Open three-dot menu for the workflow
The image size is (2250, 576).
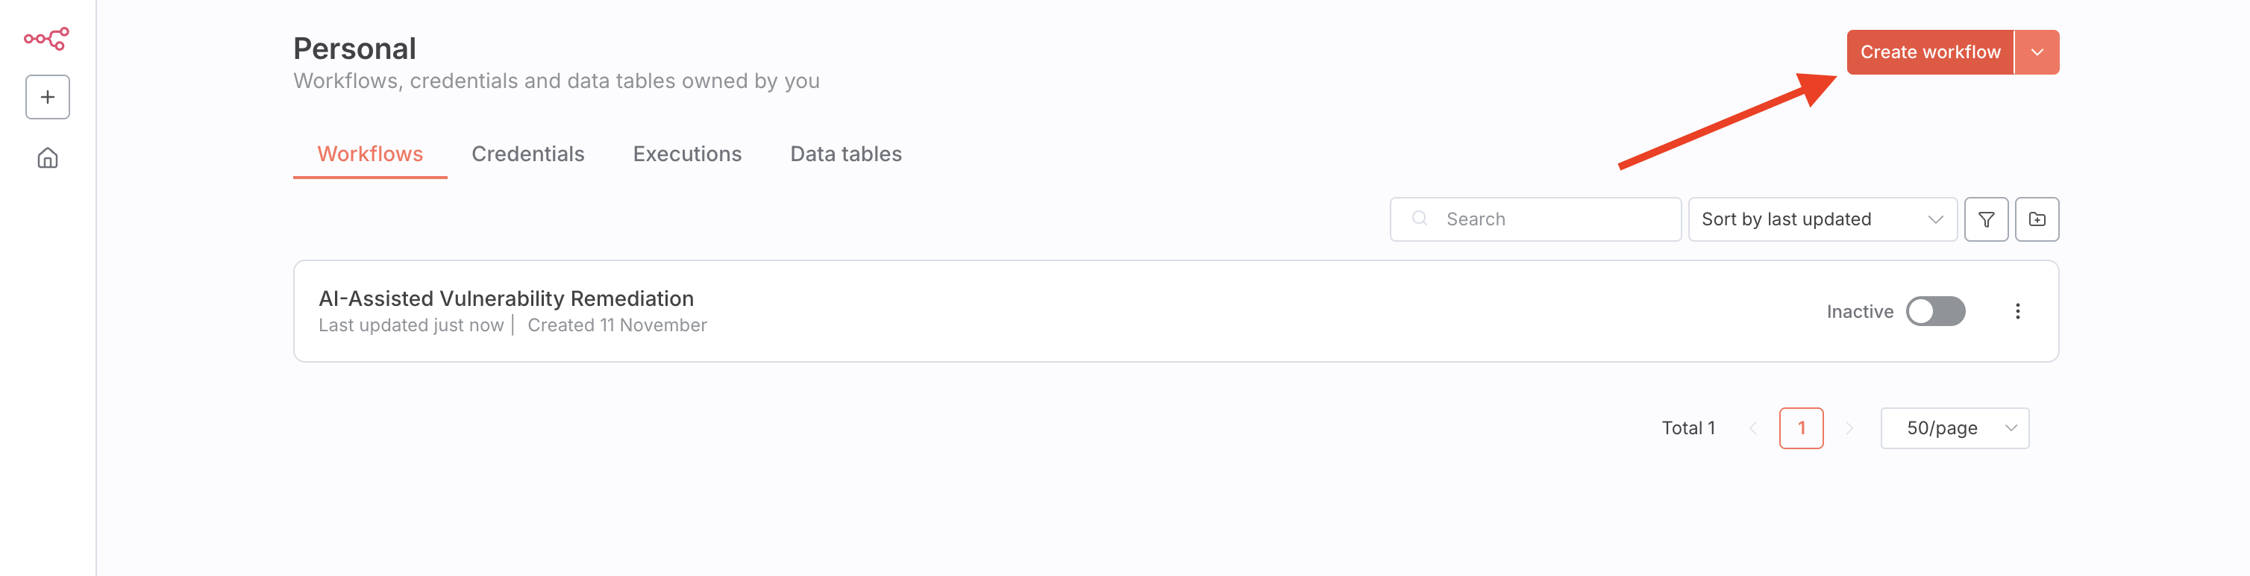(2016, 311)
